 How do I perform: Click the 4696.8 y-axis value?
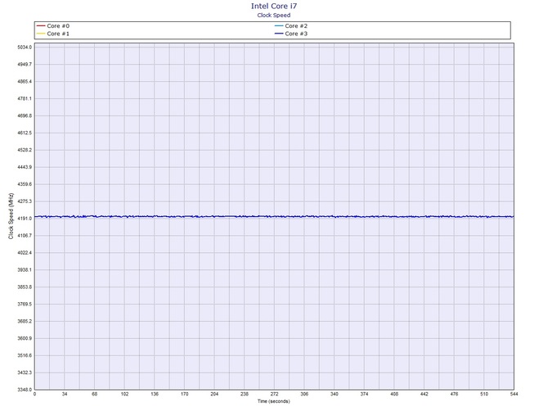click(25, 115)
